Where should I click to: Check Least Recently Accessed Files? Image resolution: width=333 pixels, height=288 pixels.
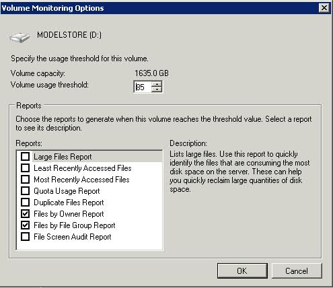tap(25, 168)
